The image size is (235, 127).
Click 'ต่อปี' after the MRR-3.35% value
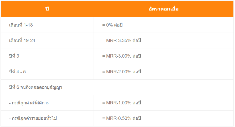coord(137,40)
